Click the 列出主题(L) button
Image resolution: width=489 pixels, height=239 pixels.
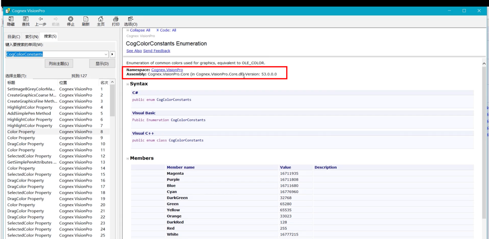click(x=59, y=64)
